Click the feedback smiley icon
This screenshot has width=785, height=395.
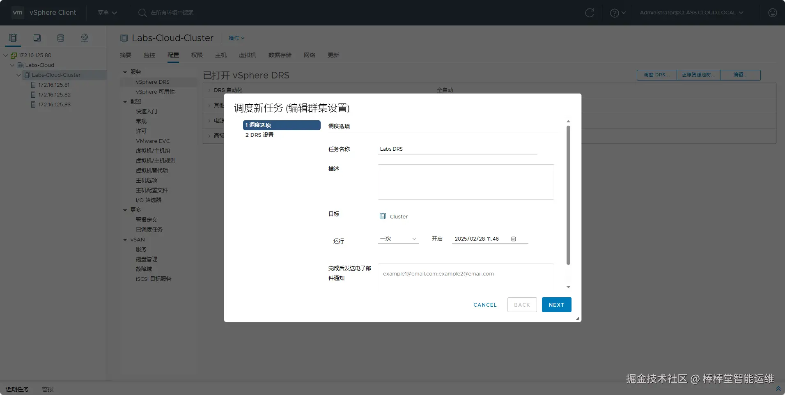(x=772, y=13)
